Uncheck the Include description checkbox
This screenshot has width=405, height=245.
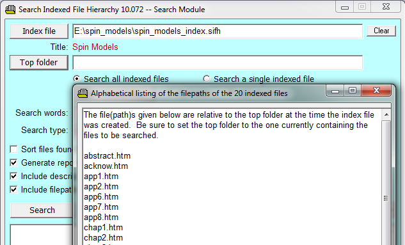click(x=13, y=176)
